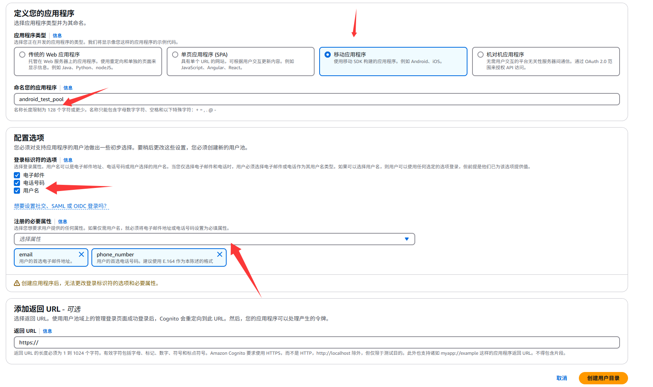Screen dimensions: 653x387
Task: Open 信息 link beside 注册的必要属性
Action: [x=63, y=222]
